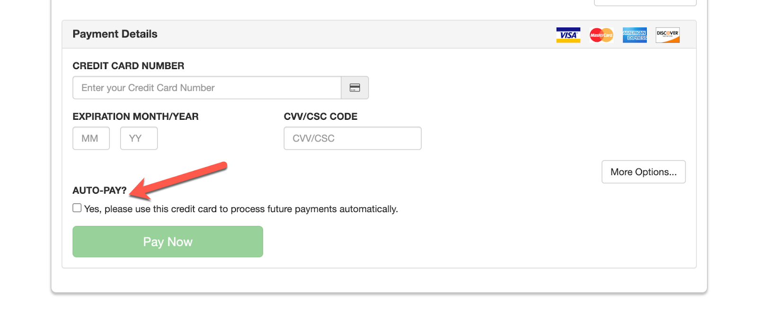
Task: Click the AUTO-PAY? heading label
Action: [99, 190]
